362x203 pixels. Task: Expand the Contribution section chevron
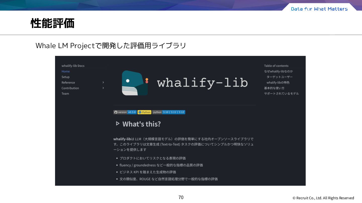click(x=103, y=88)
